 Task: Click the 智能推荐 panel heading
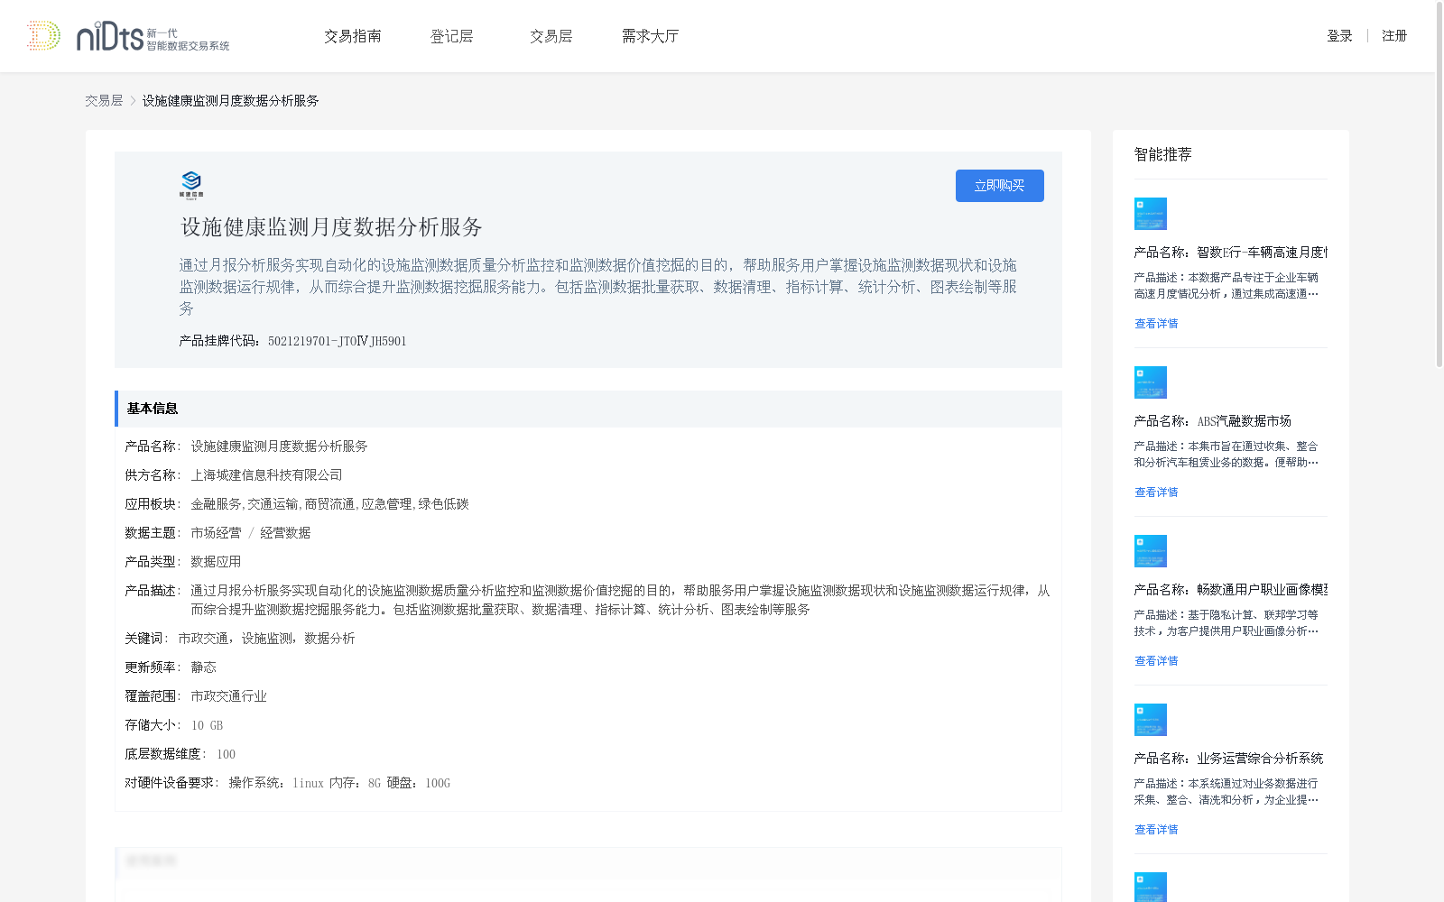pos(1163,154)
